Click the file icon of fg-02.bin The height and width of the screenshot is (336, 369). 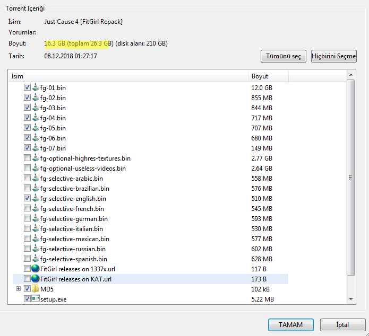click(36, 98)
